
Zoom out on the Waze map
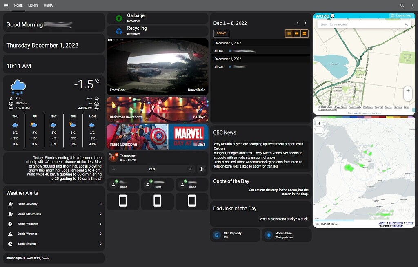click(408, 97)
